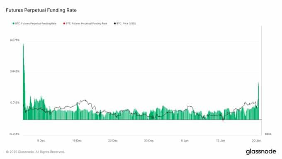Click the tallest green funding spike near 0.075%
The height and width of the screenshot is (159, 282).
tap(24, 81)
